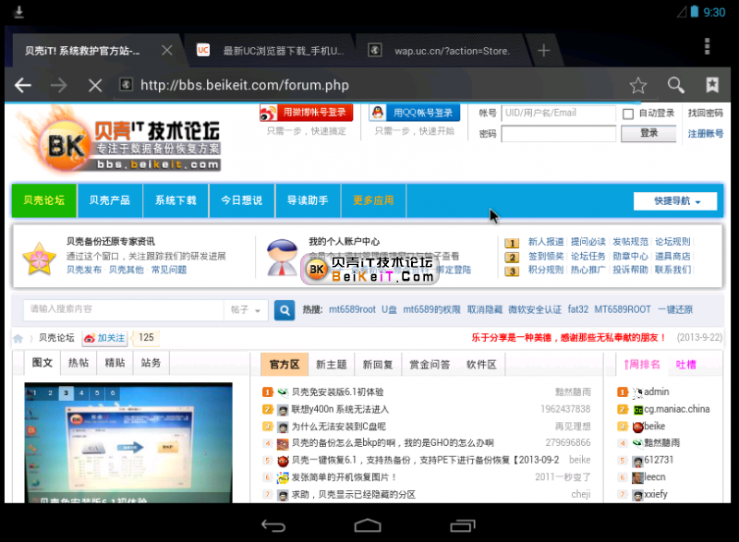Open the download notification in status bar
Image resolution: width=739 pixels, height=542 pixels.
point(18,12)
